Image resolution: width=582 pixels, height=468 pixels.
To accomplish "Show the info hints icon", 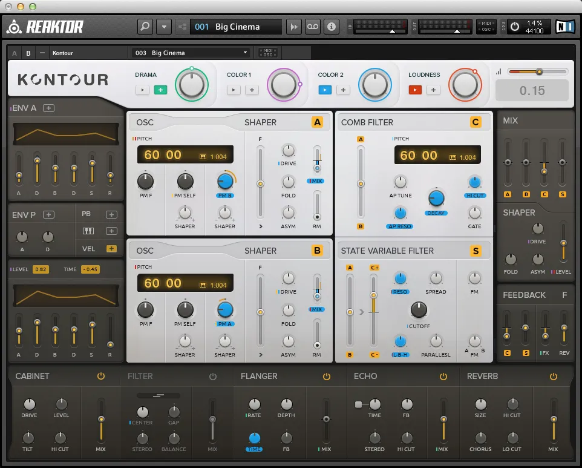I will pyautogui.click(x=332, y=27).
